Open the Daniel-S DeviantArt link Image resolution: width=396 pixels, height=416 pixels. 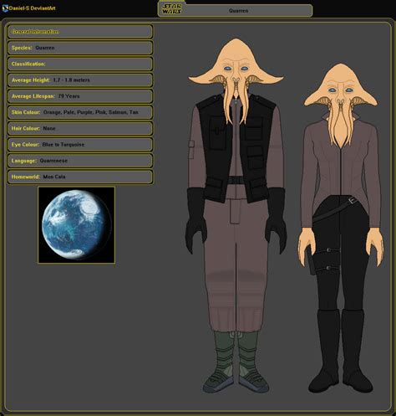coord(32,8)
